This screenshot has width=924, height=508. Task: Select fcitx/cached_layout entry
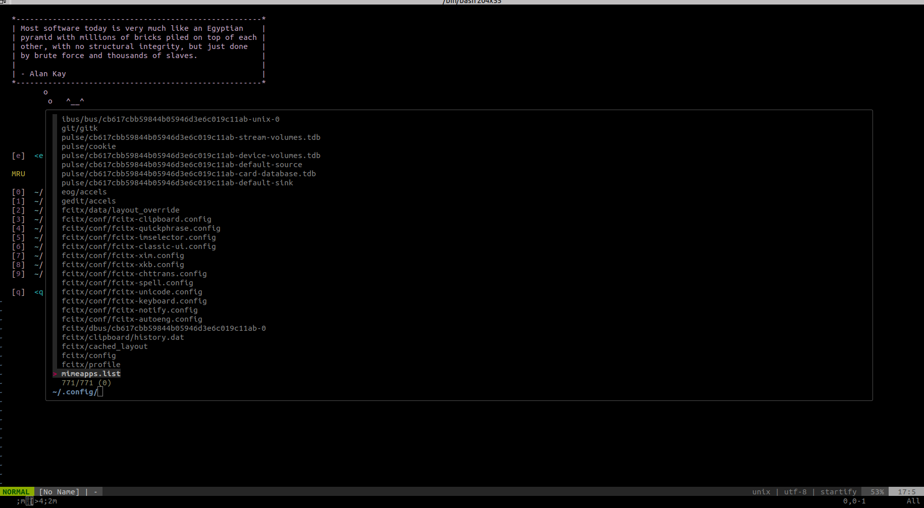tap(105, 346)
